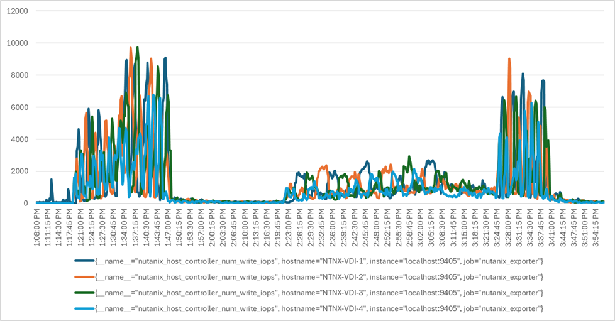Click the light blue NTNX-VDI-4 legend line marker

[84, 308]
